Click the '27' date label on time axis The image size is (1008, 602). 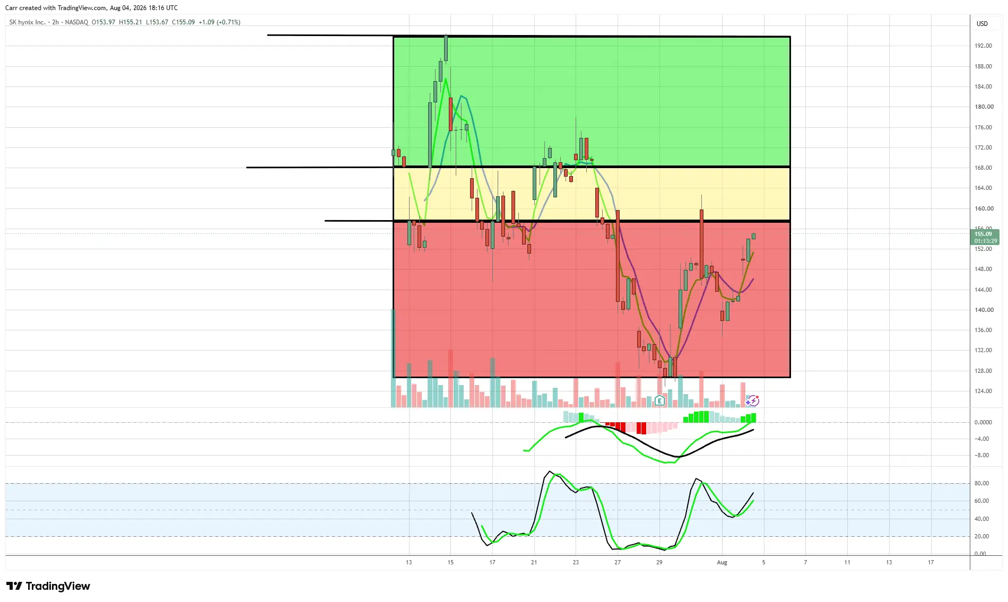(618, 562)
